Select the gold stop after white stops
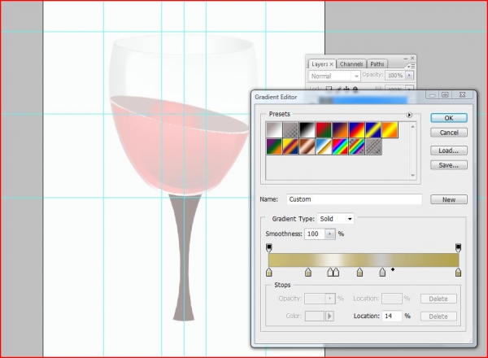 359,273
